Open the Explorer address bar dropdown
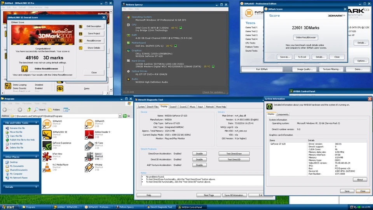The image size is (373, 210). pyautogui.click(x=120, y=116)
